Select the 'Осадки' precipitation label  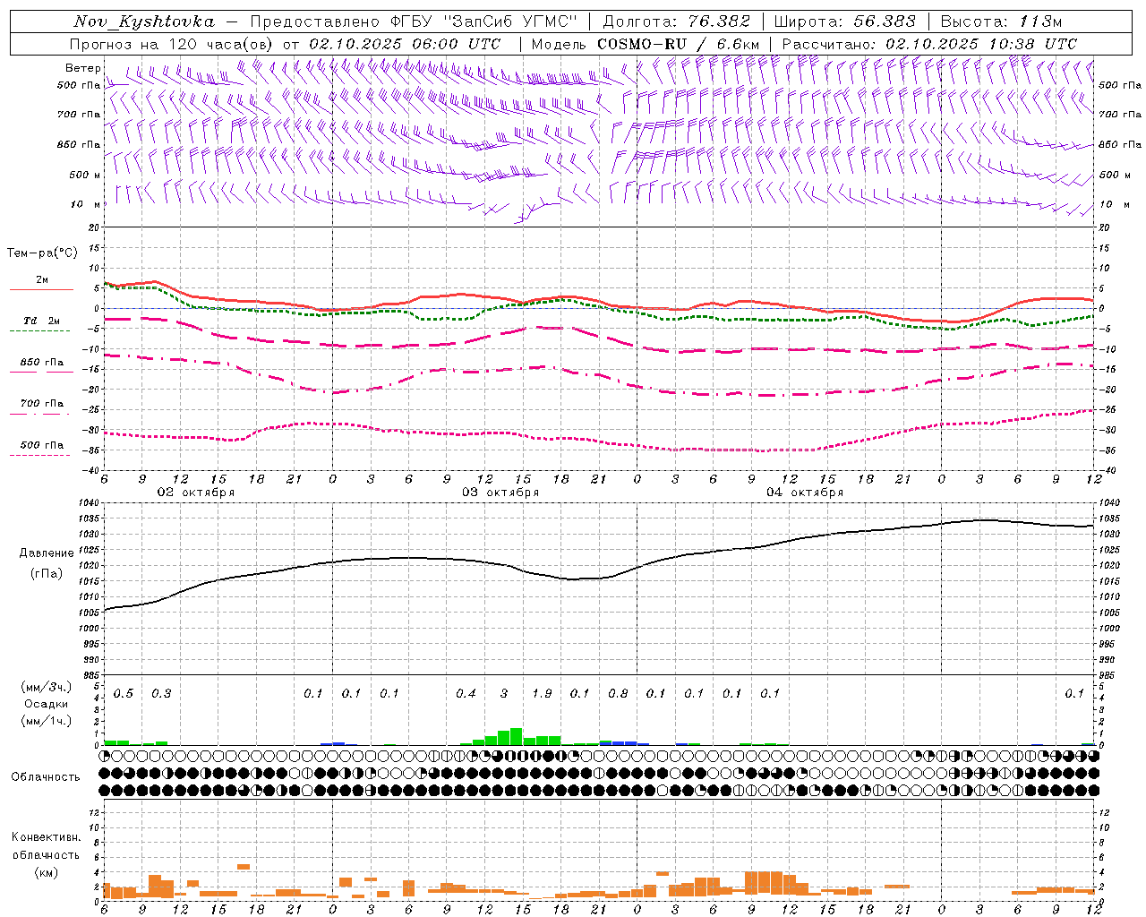tap(47, 704)
